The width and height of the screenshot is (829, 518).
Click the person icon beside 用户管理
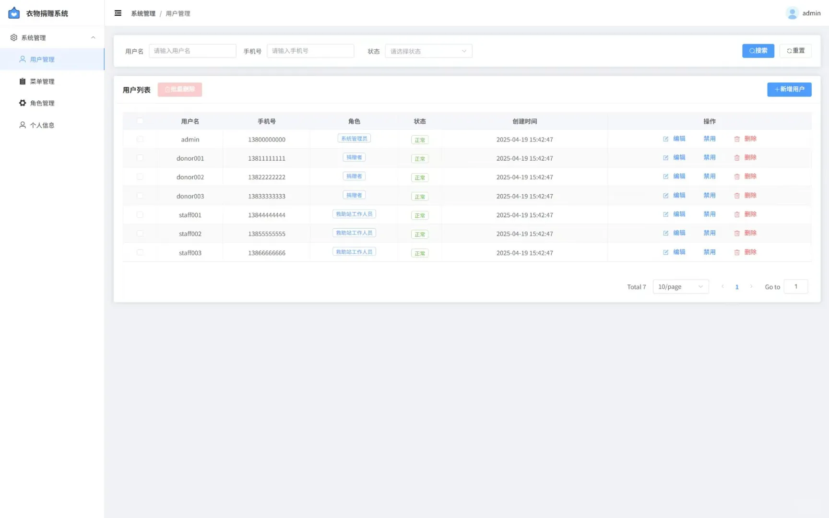(x=23, y=59)
